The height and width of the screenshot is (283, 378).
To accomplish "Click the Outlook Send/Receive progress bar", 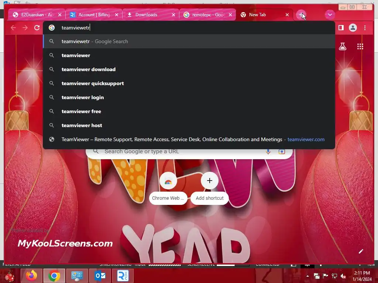I will point(233,265).
